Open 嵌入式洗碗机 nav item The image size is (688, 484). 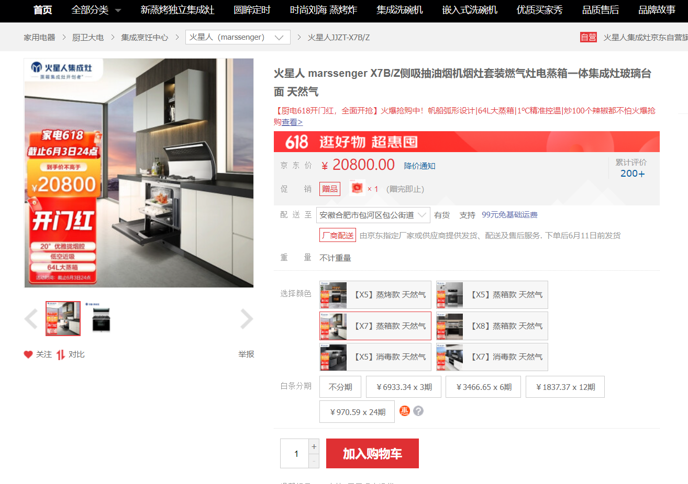[x=470, y=10]
